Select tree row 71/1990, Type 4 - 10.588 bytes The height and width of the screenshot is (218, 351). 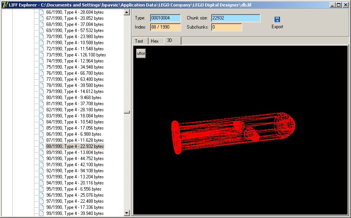pos(75,43)
